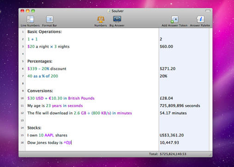Click the 'The file will download in' line
The height and width of the screenshot is (167, 234).
80,113
